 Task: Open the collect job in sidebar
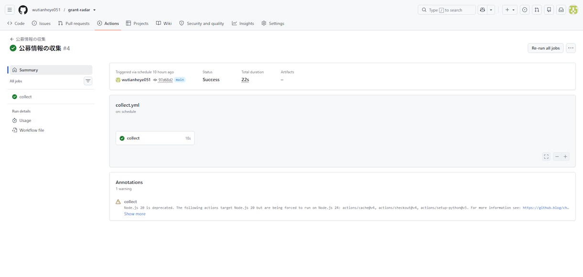click(x=51, y=97)
